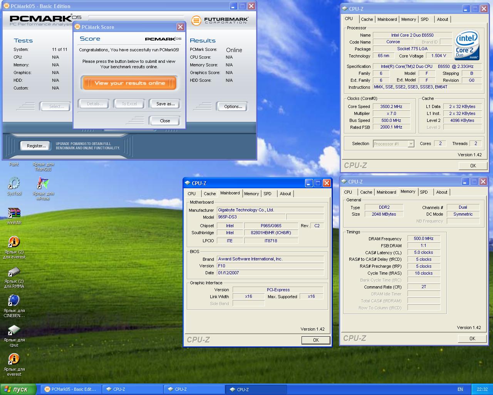
Task: Click the PCMark Score dialog title icon
Action: click(x=77, y=27)
